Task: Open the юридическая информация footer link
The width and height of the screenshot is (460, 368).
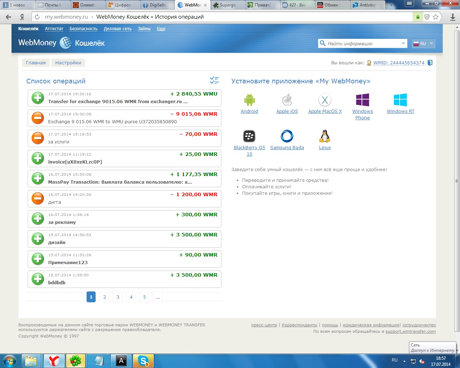Action: click(371, 325)
